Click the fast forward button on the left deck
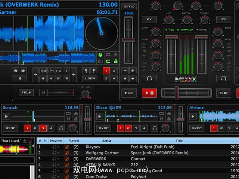The image size is (239, 179). point(24,70)
